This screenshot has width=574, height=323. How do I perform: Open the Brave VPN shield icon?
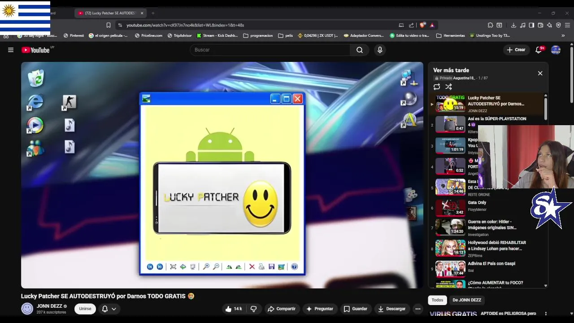[x=558, y=25]
